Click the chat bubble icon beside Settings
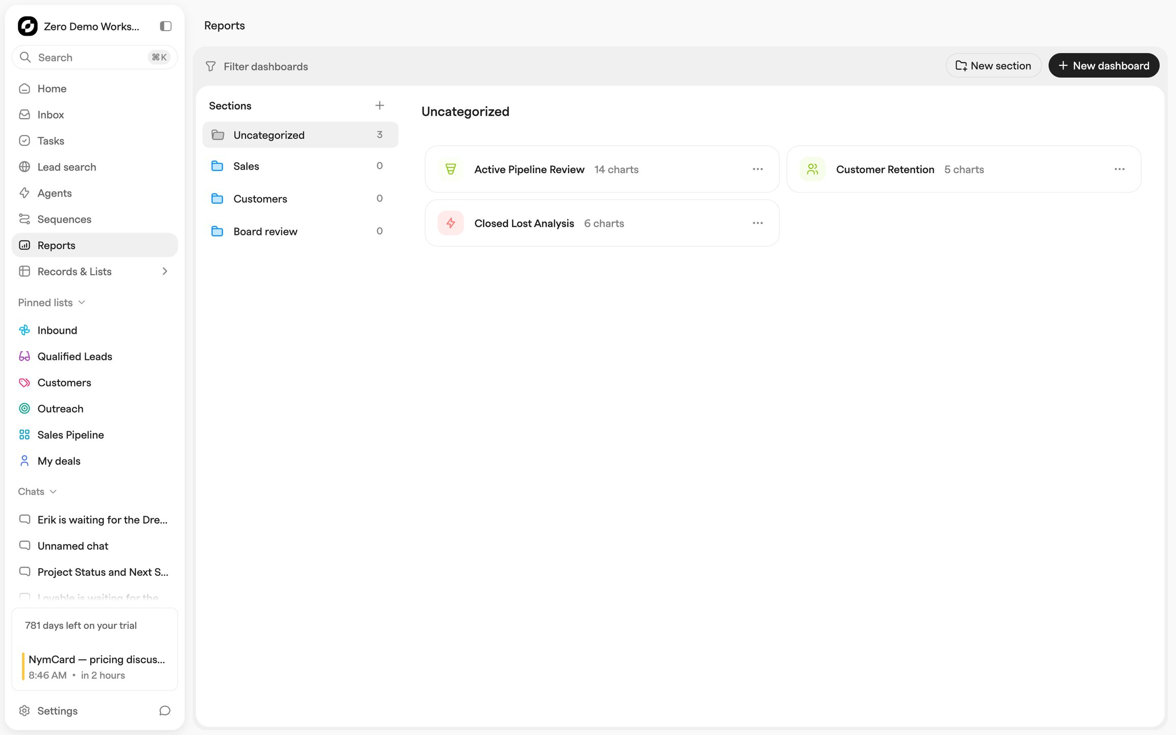The height and width of the screenshot is (735, 1176). point(164,710)
